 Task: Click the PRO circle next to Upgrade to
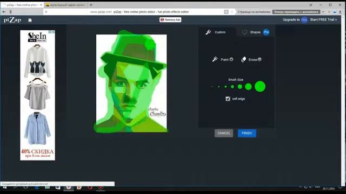point(304,20)
